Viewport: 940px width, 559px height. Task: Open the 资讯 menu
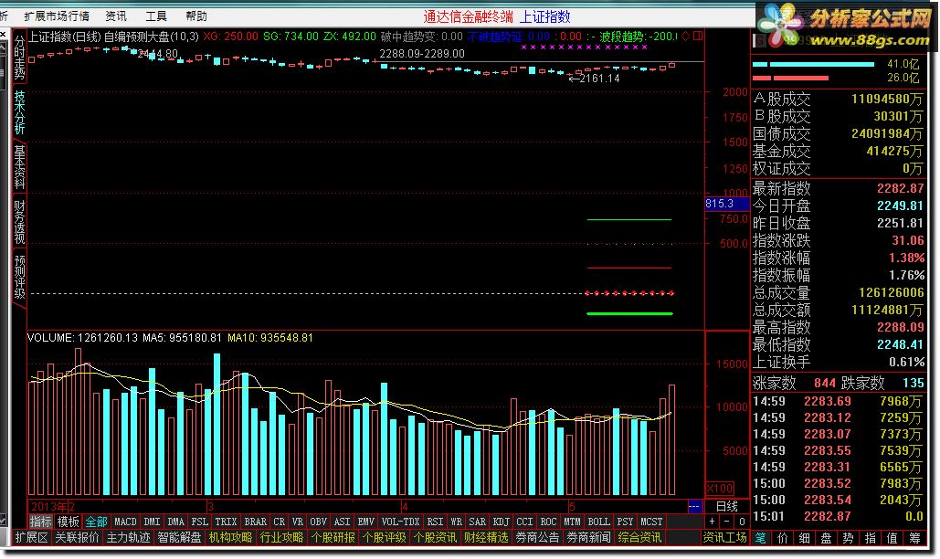coord(116,16)
